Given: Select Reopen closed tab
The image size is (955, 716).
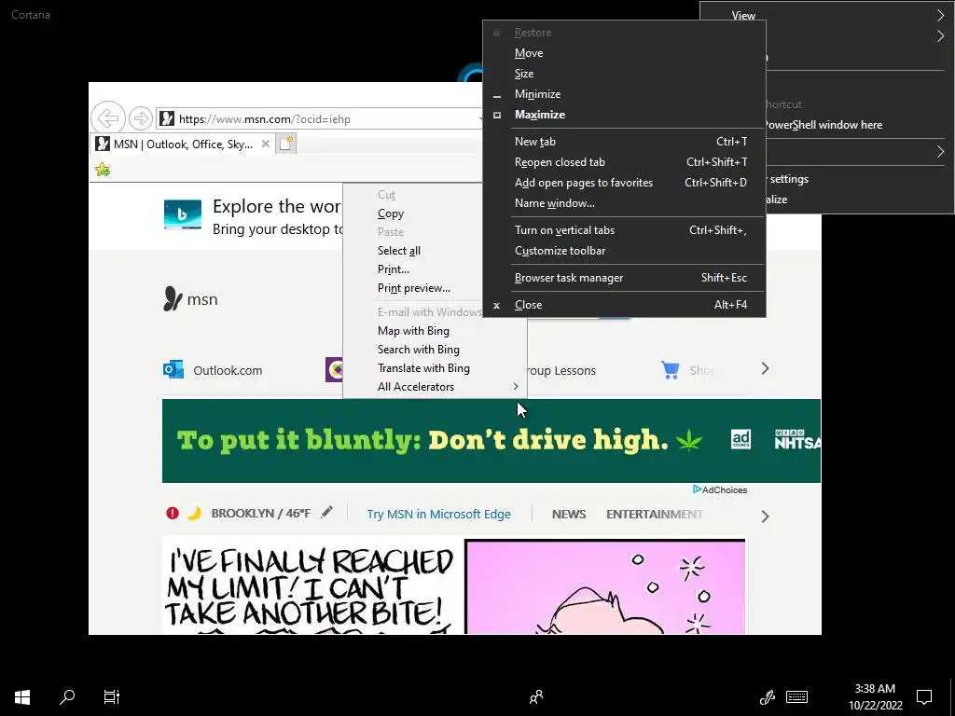Looking at the screenshot, I should 624,162.
